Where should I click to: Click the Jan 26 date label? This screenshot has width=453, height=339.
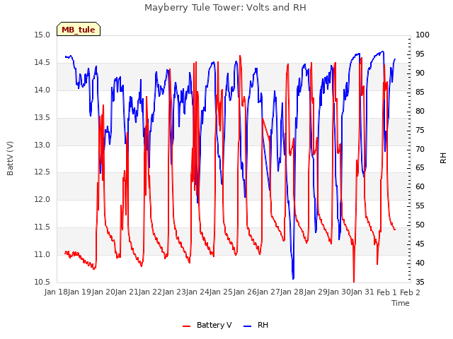point(244,292)
